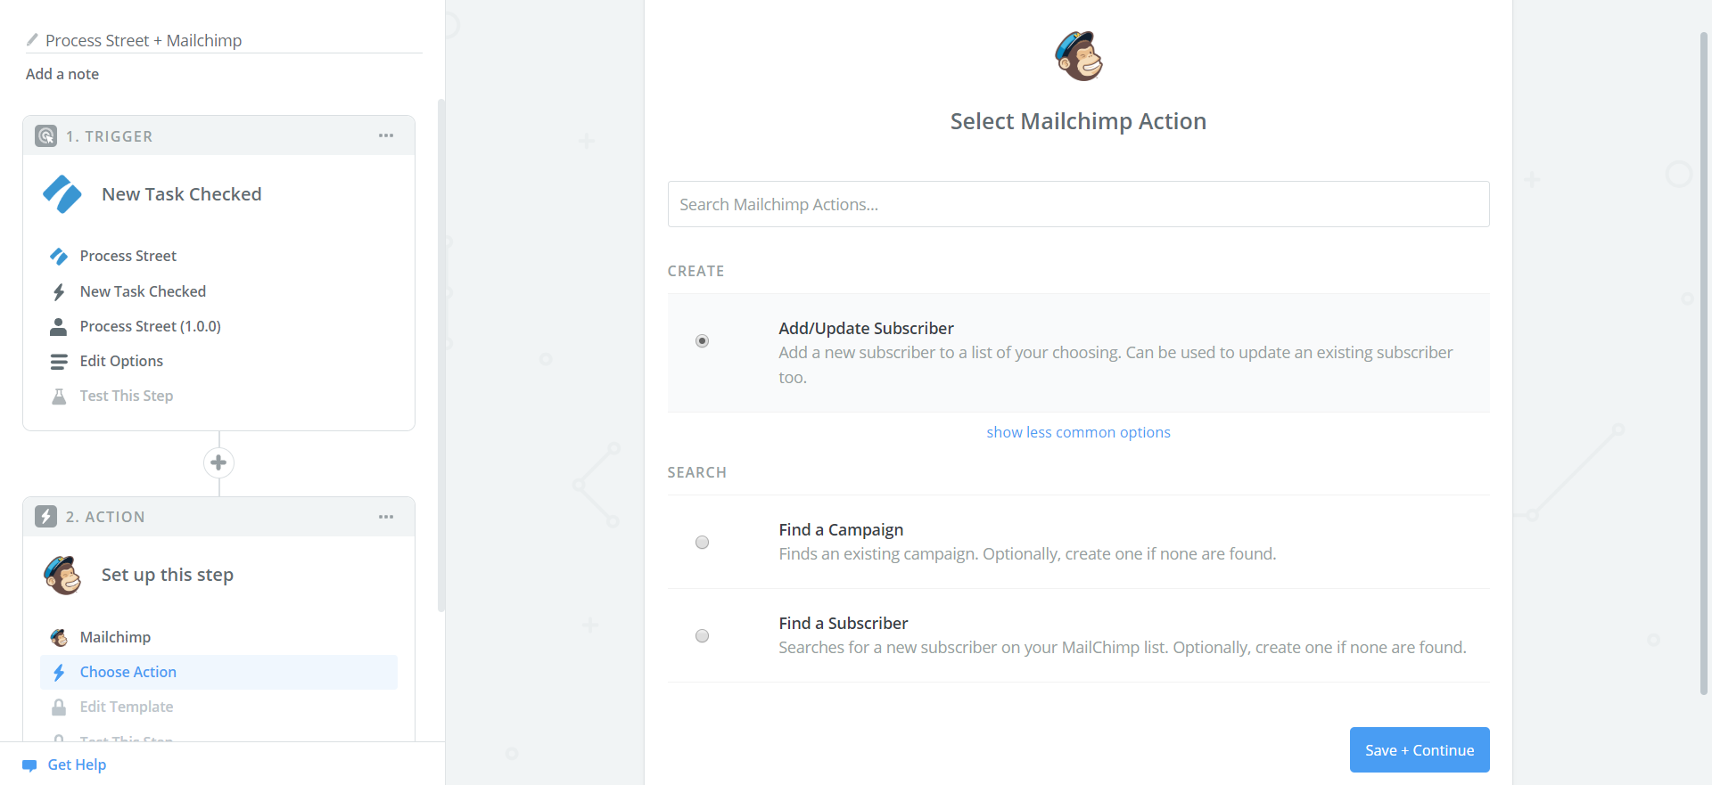Click show less common options link
The width and height of the screenshot is (1712, 785).
click(x=1078, y=432)
